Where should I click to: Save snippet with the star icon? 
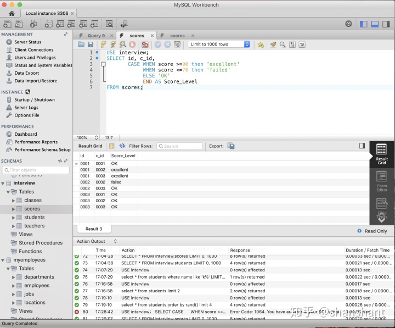(x=261, y=45)
